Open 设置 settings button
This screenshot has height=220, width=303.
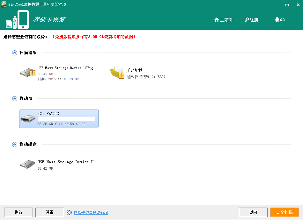pyautogui.click(x=50, y=212)
